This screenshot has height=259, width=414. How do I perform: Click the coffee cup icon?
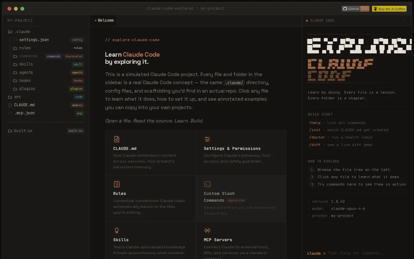pos(375,9)
